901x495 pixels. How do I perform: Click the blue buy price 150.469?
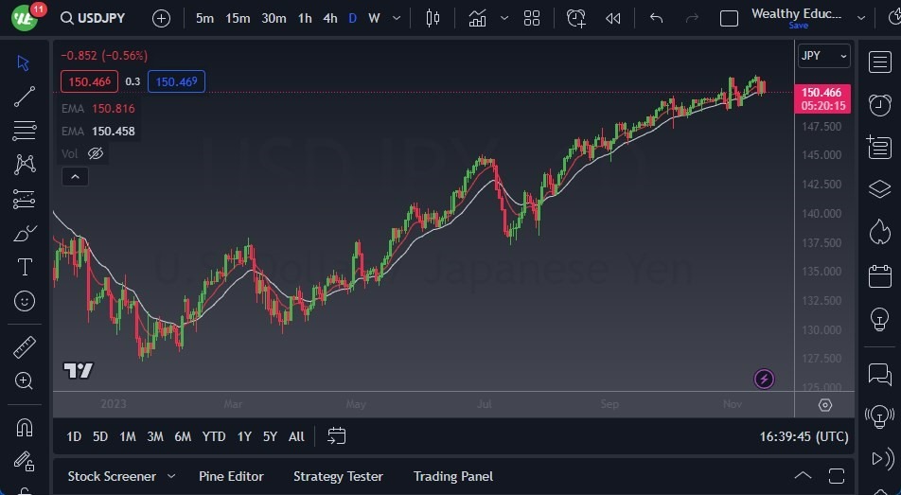(x=176, y=81)
